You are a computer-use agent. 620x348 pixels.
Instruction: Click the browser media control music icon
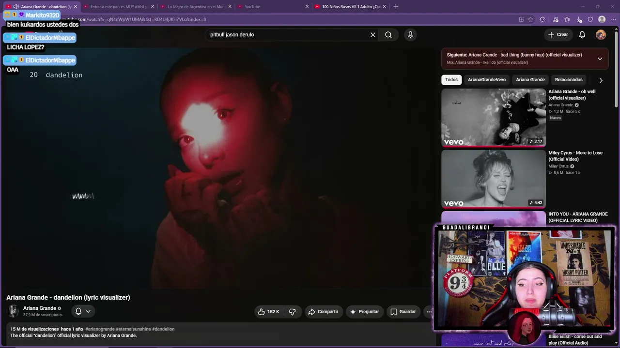click(556, 19)
